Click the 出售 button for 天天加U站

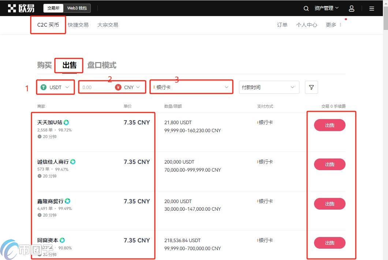(x=329, y=125)
